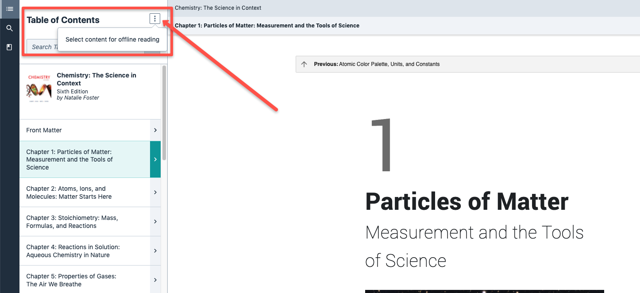
Task: Expand the Chapter 2 chevron
Action: [x=155, y=193]
